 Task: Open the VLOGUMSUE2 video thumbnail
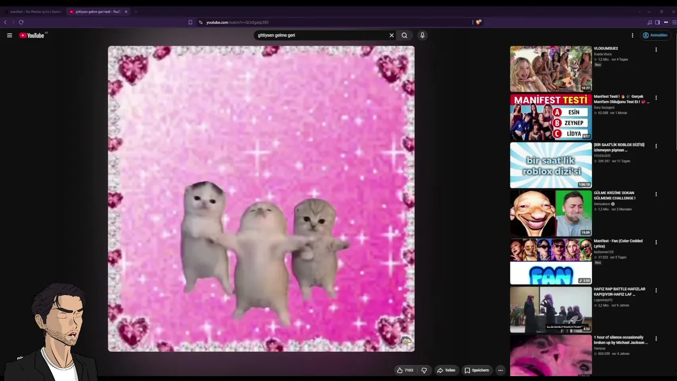(551, 69)
